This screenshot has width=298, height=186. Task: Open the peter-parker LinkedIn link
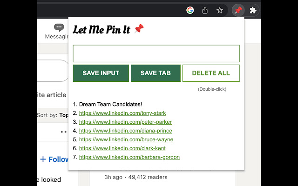click(x=125, y=122)
